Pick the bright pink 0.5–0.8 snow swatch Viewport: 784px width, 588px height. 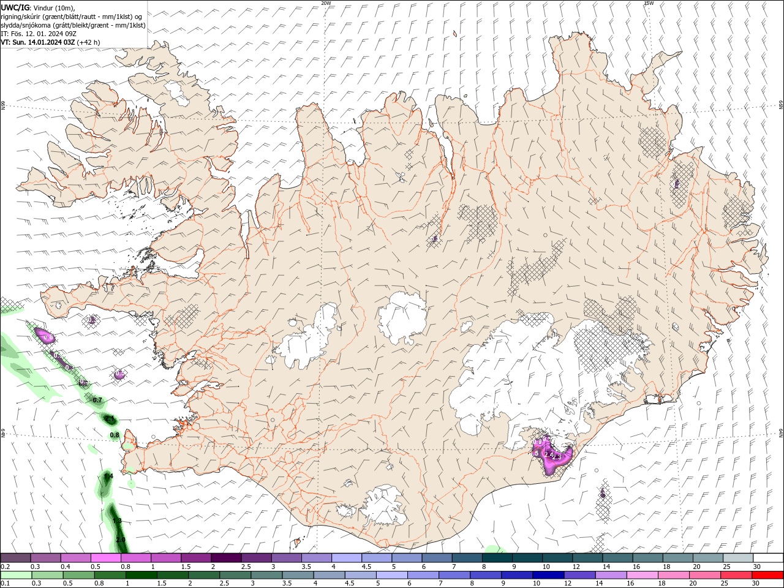point(106,558)
